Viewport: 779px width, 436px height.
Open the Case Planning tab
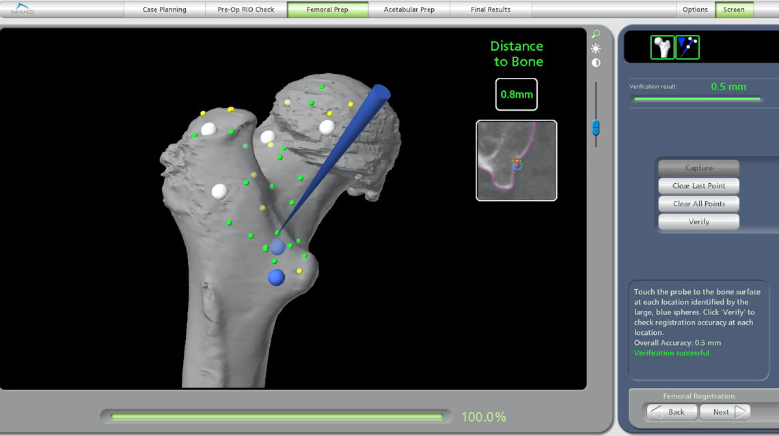pos(164,10)
